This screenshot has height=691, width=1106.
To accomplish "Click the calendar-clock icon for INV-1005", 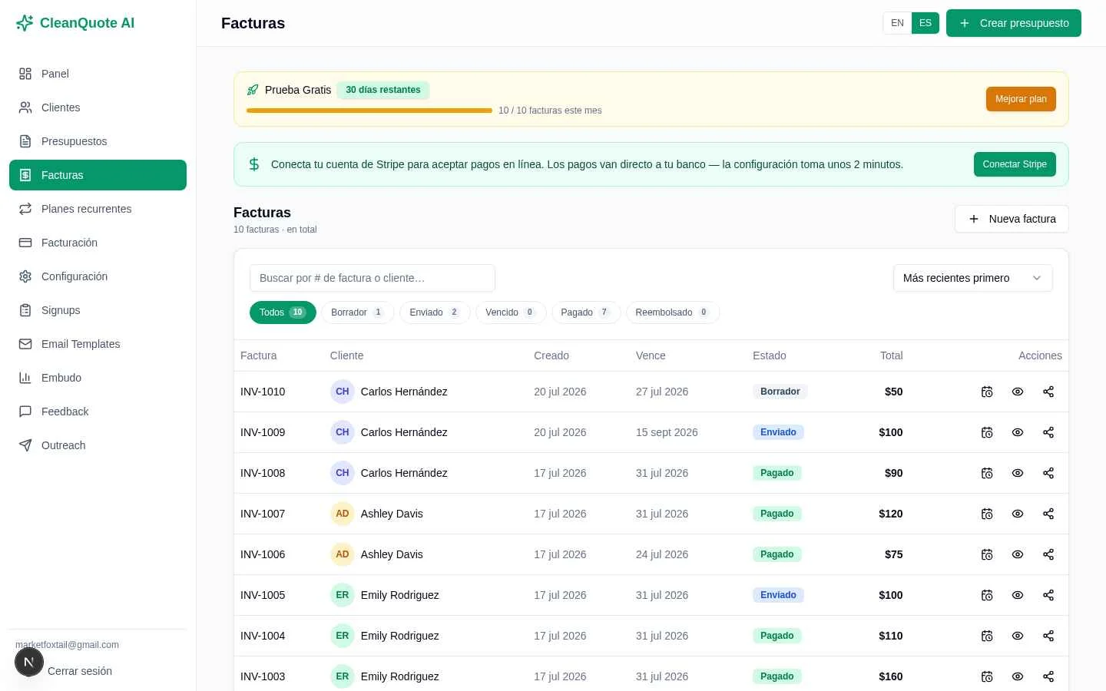I will click(987, 595).
